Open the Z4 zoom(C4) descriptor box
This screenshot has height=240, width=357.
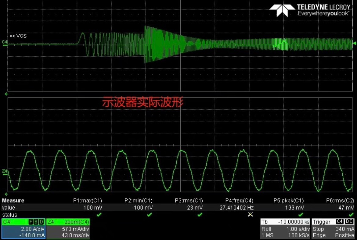[68, 229]
